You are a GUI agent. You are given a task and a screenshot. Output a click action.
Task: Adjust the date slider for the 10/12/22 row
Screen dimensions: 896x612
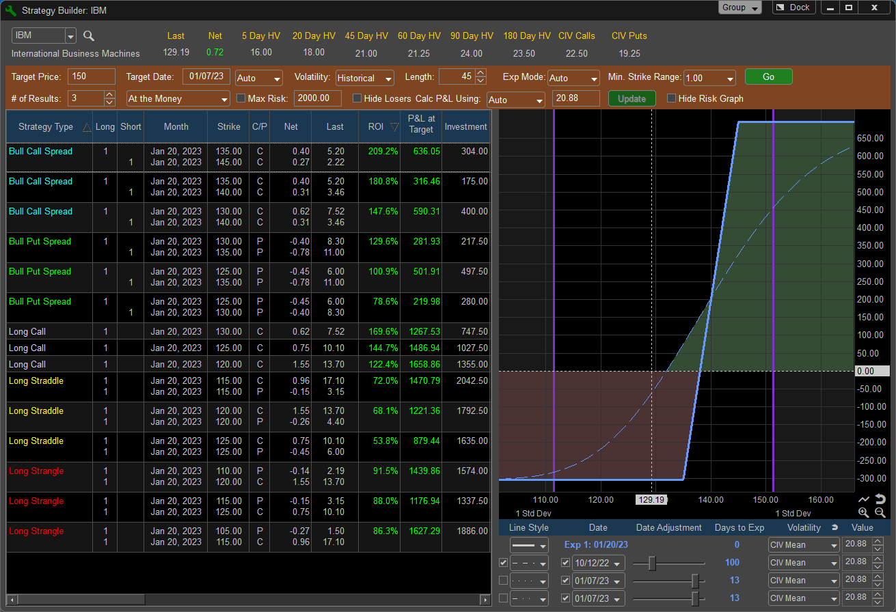[x=652, y=563]
